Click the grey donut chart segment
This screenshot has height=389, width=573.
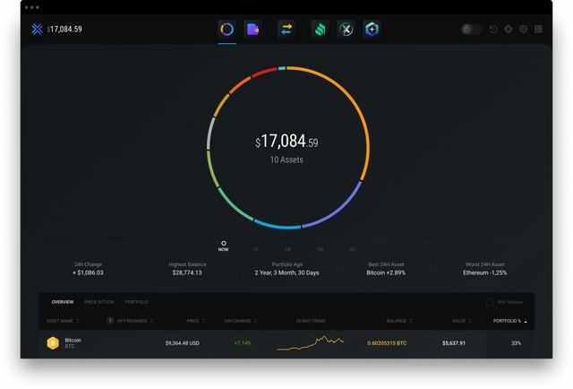[x=210, y=134]
